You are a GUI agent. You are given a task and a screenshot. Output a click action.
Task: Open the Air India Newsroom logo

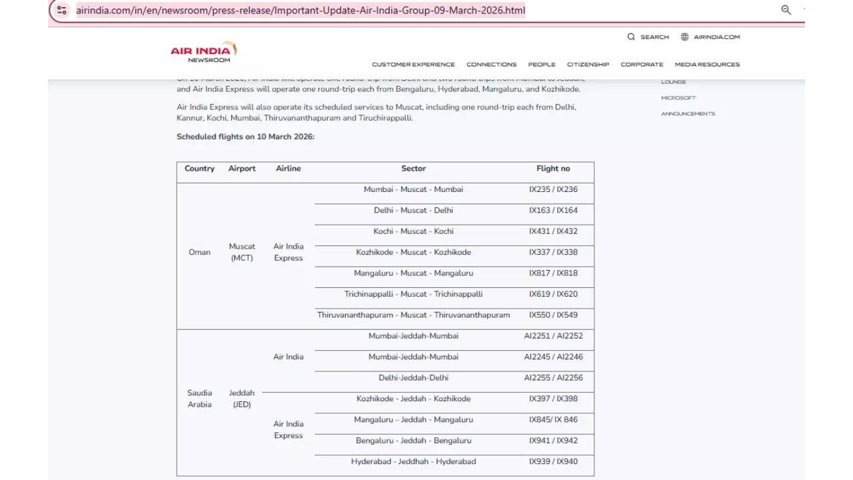click(x=204, y=52)
